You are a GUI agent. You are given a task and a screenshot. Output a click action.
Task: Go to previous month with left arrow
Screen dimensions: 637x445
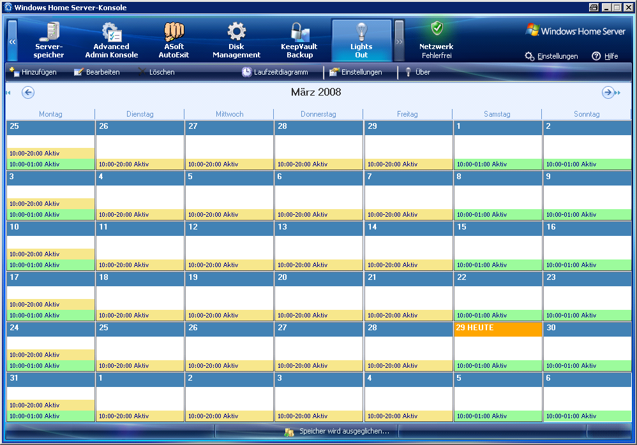[28, 92]
